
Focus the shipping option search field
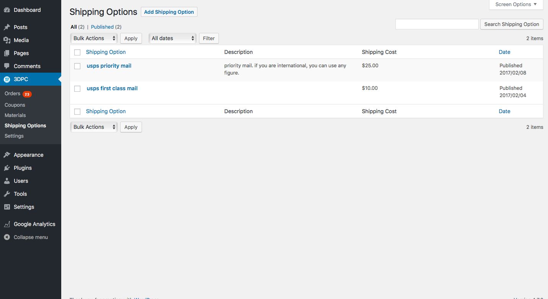(437, 24)
